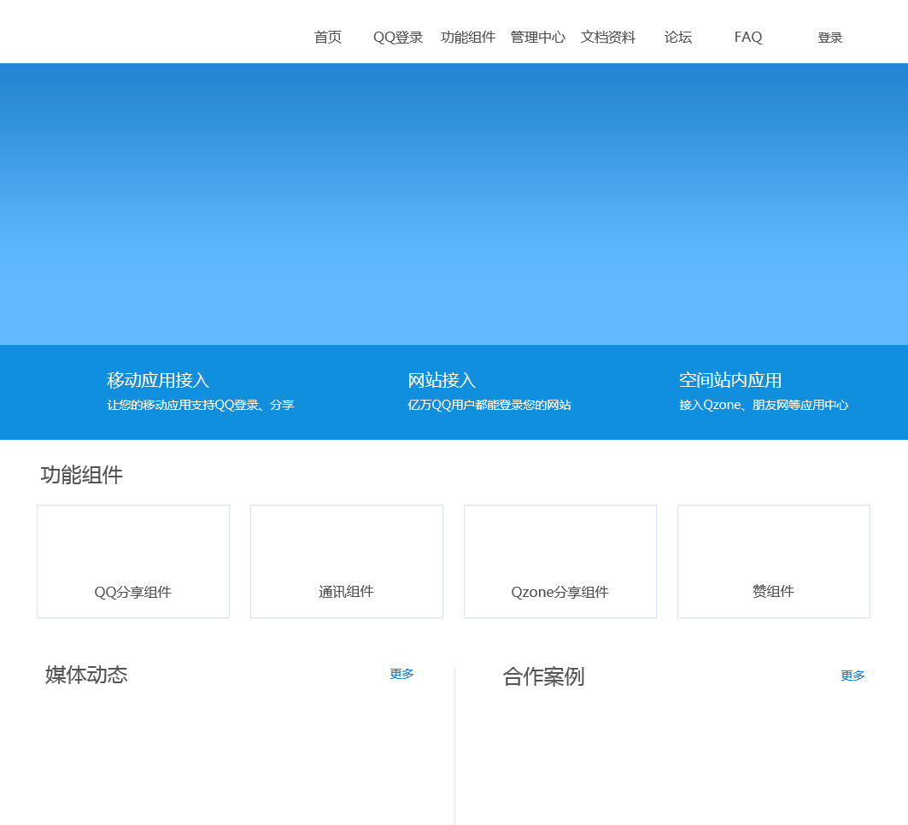Go to the 首页 nav item

tap(328, 37)
